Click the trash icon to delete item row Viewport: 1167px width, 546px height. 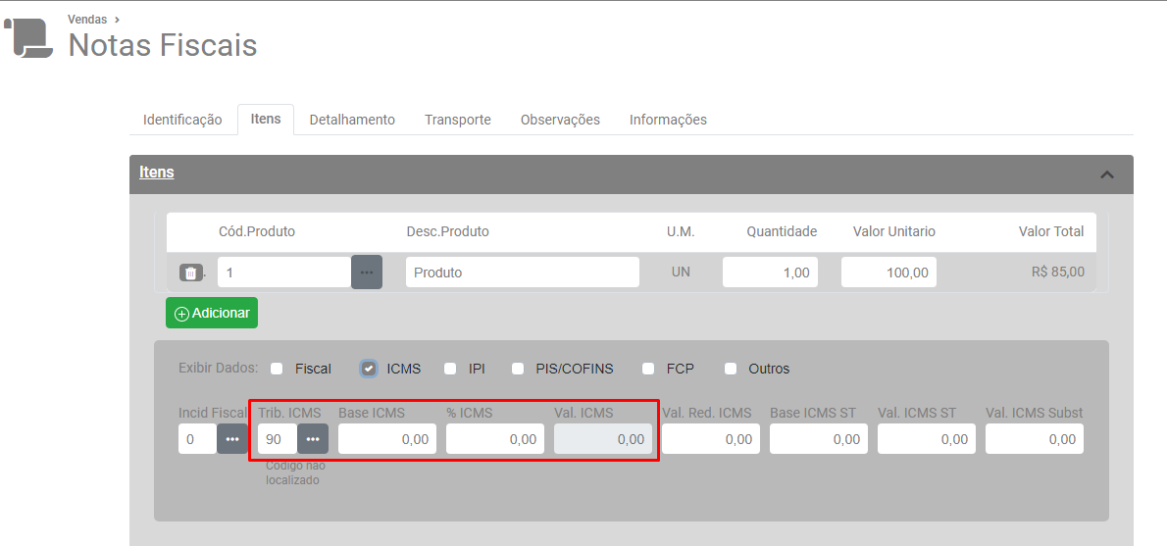(190, 273)
